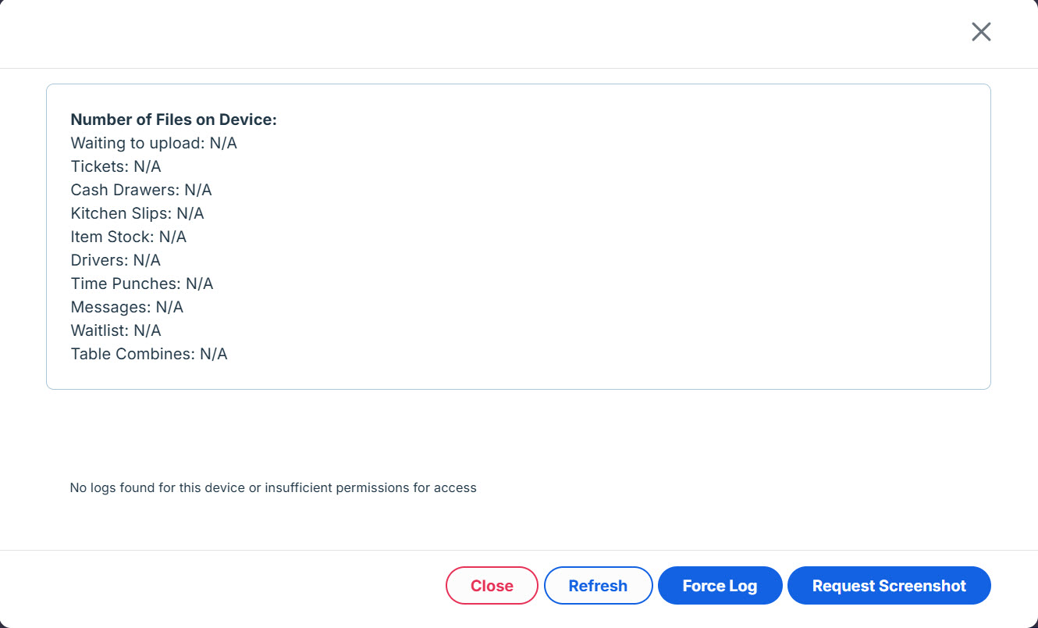Select the Table Combines label
1038x628 pixels.
tap(132, 354)
